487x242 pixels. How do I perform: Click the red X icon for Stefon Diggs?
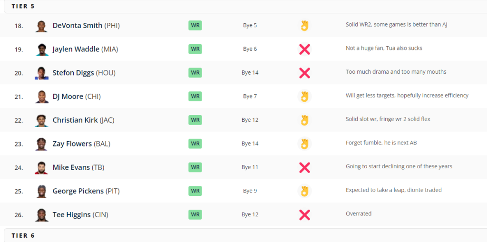pyautogui.click(x=304, y=73)
